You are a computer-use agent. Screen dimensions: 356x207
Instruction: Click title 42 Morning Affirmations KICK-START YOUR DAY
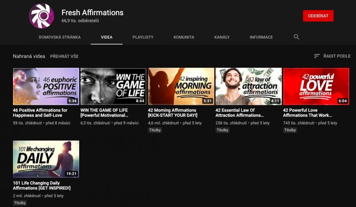173,113
